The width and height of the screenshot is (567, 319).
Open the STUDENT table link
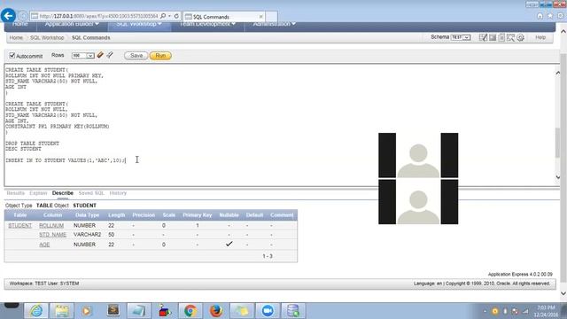coord(19,225)
